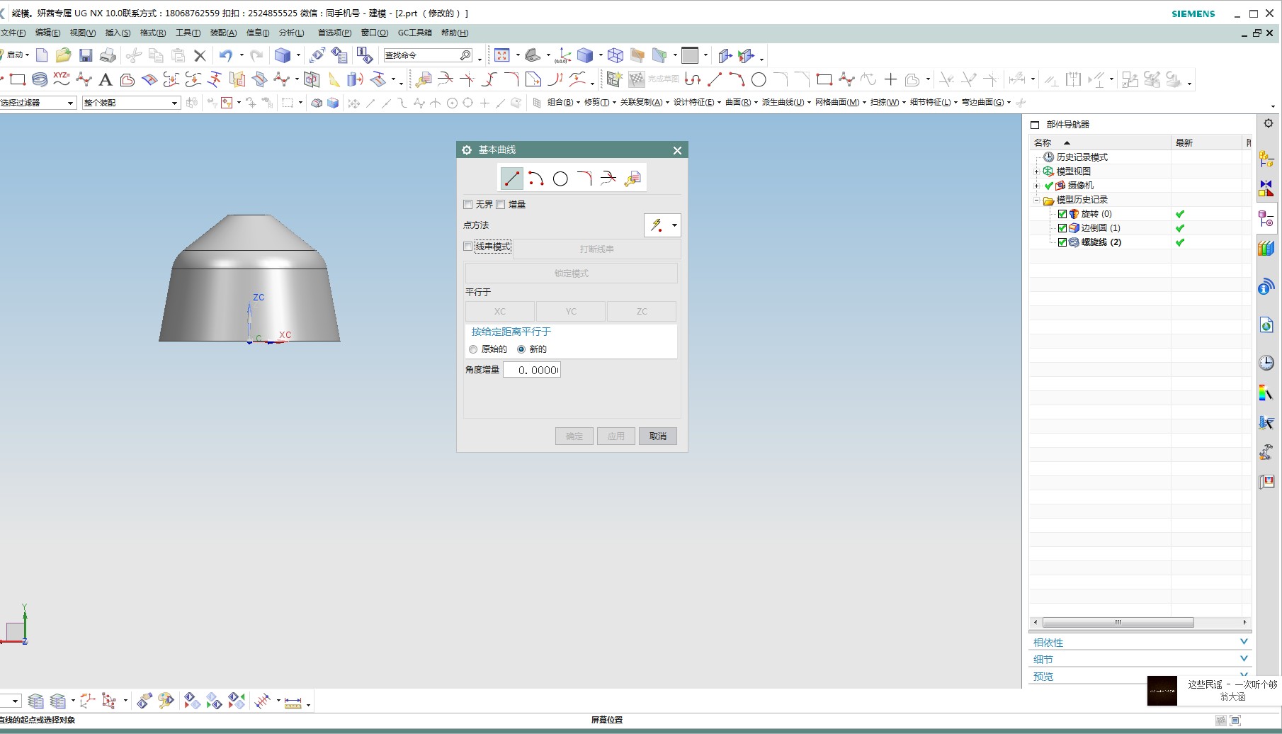Viewport: 1282px width, 734px height.
Task: Enable the 增量 (Delta) checkbox
Action: (500, 205)
